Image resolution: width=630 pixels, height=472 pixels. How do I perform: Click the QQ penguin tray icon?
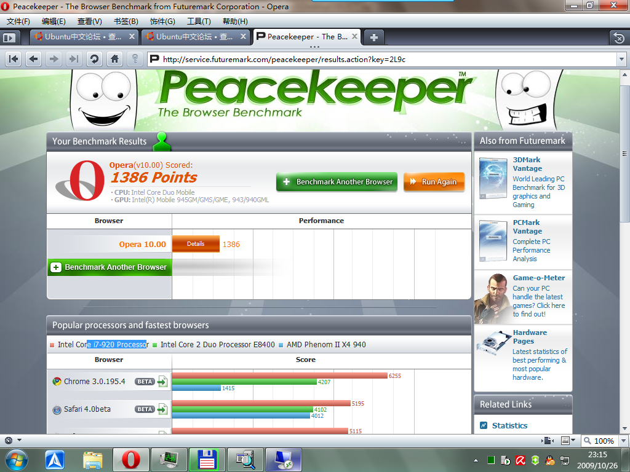pos(549,460)
